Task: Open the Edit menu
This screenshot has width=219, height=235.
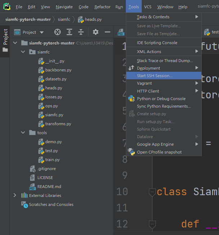Action: (x=32, y=7)
